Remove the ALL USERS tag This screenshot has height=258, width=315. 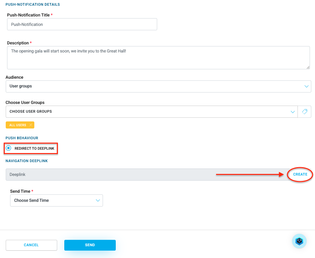(x=31, y=125)
